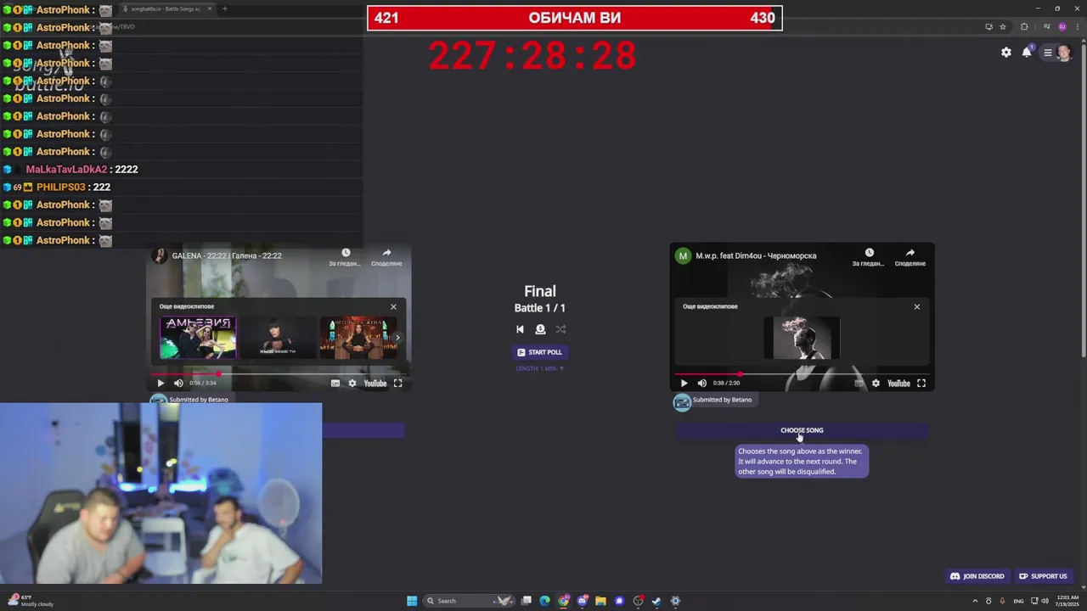Play the GALENA video
Image resolution: width=1087 pixels, height=611 pixels.
pos(161,384)
